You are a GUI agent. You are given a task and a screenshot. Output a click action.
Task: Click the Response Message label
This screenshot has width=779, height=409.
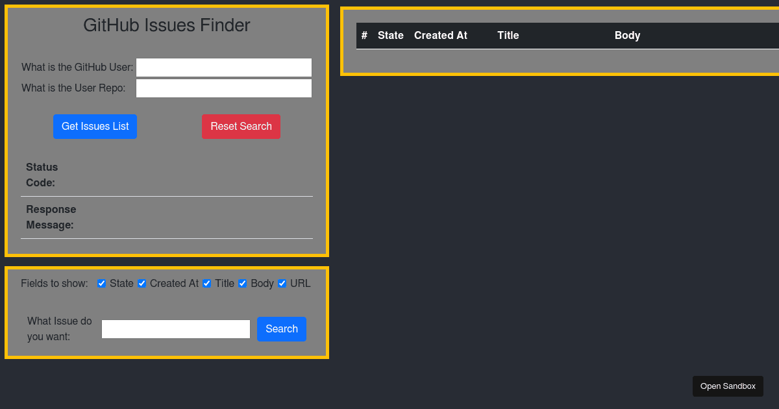click(x=51, y=217)
